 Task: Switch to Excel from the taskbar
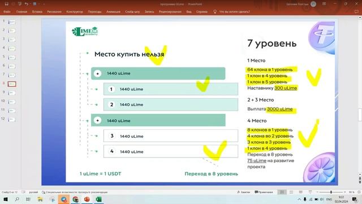coord(98,199)
